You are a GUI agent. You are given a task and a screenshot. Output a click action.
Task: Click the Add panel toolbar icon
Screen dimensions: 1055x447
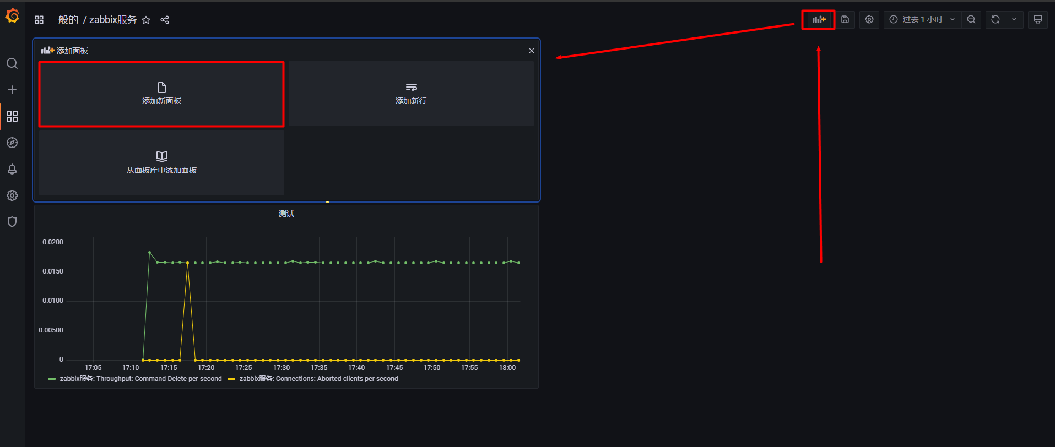point(819,19)
